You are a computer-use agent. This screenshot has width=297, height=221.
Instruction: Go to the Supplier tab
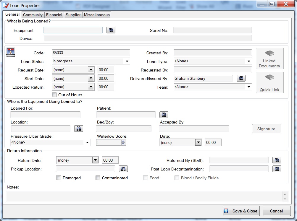point(73,15)
